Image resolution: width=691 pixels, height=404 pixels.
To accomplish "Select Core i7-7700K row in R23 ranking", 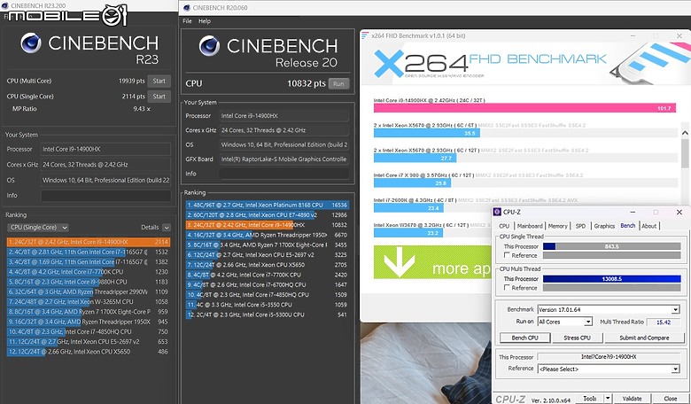I will tap(88, 272).
